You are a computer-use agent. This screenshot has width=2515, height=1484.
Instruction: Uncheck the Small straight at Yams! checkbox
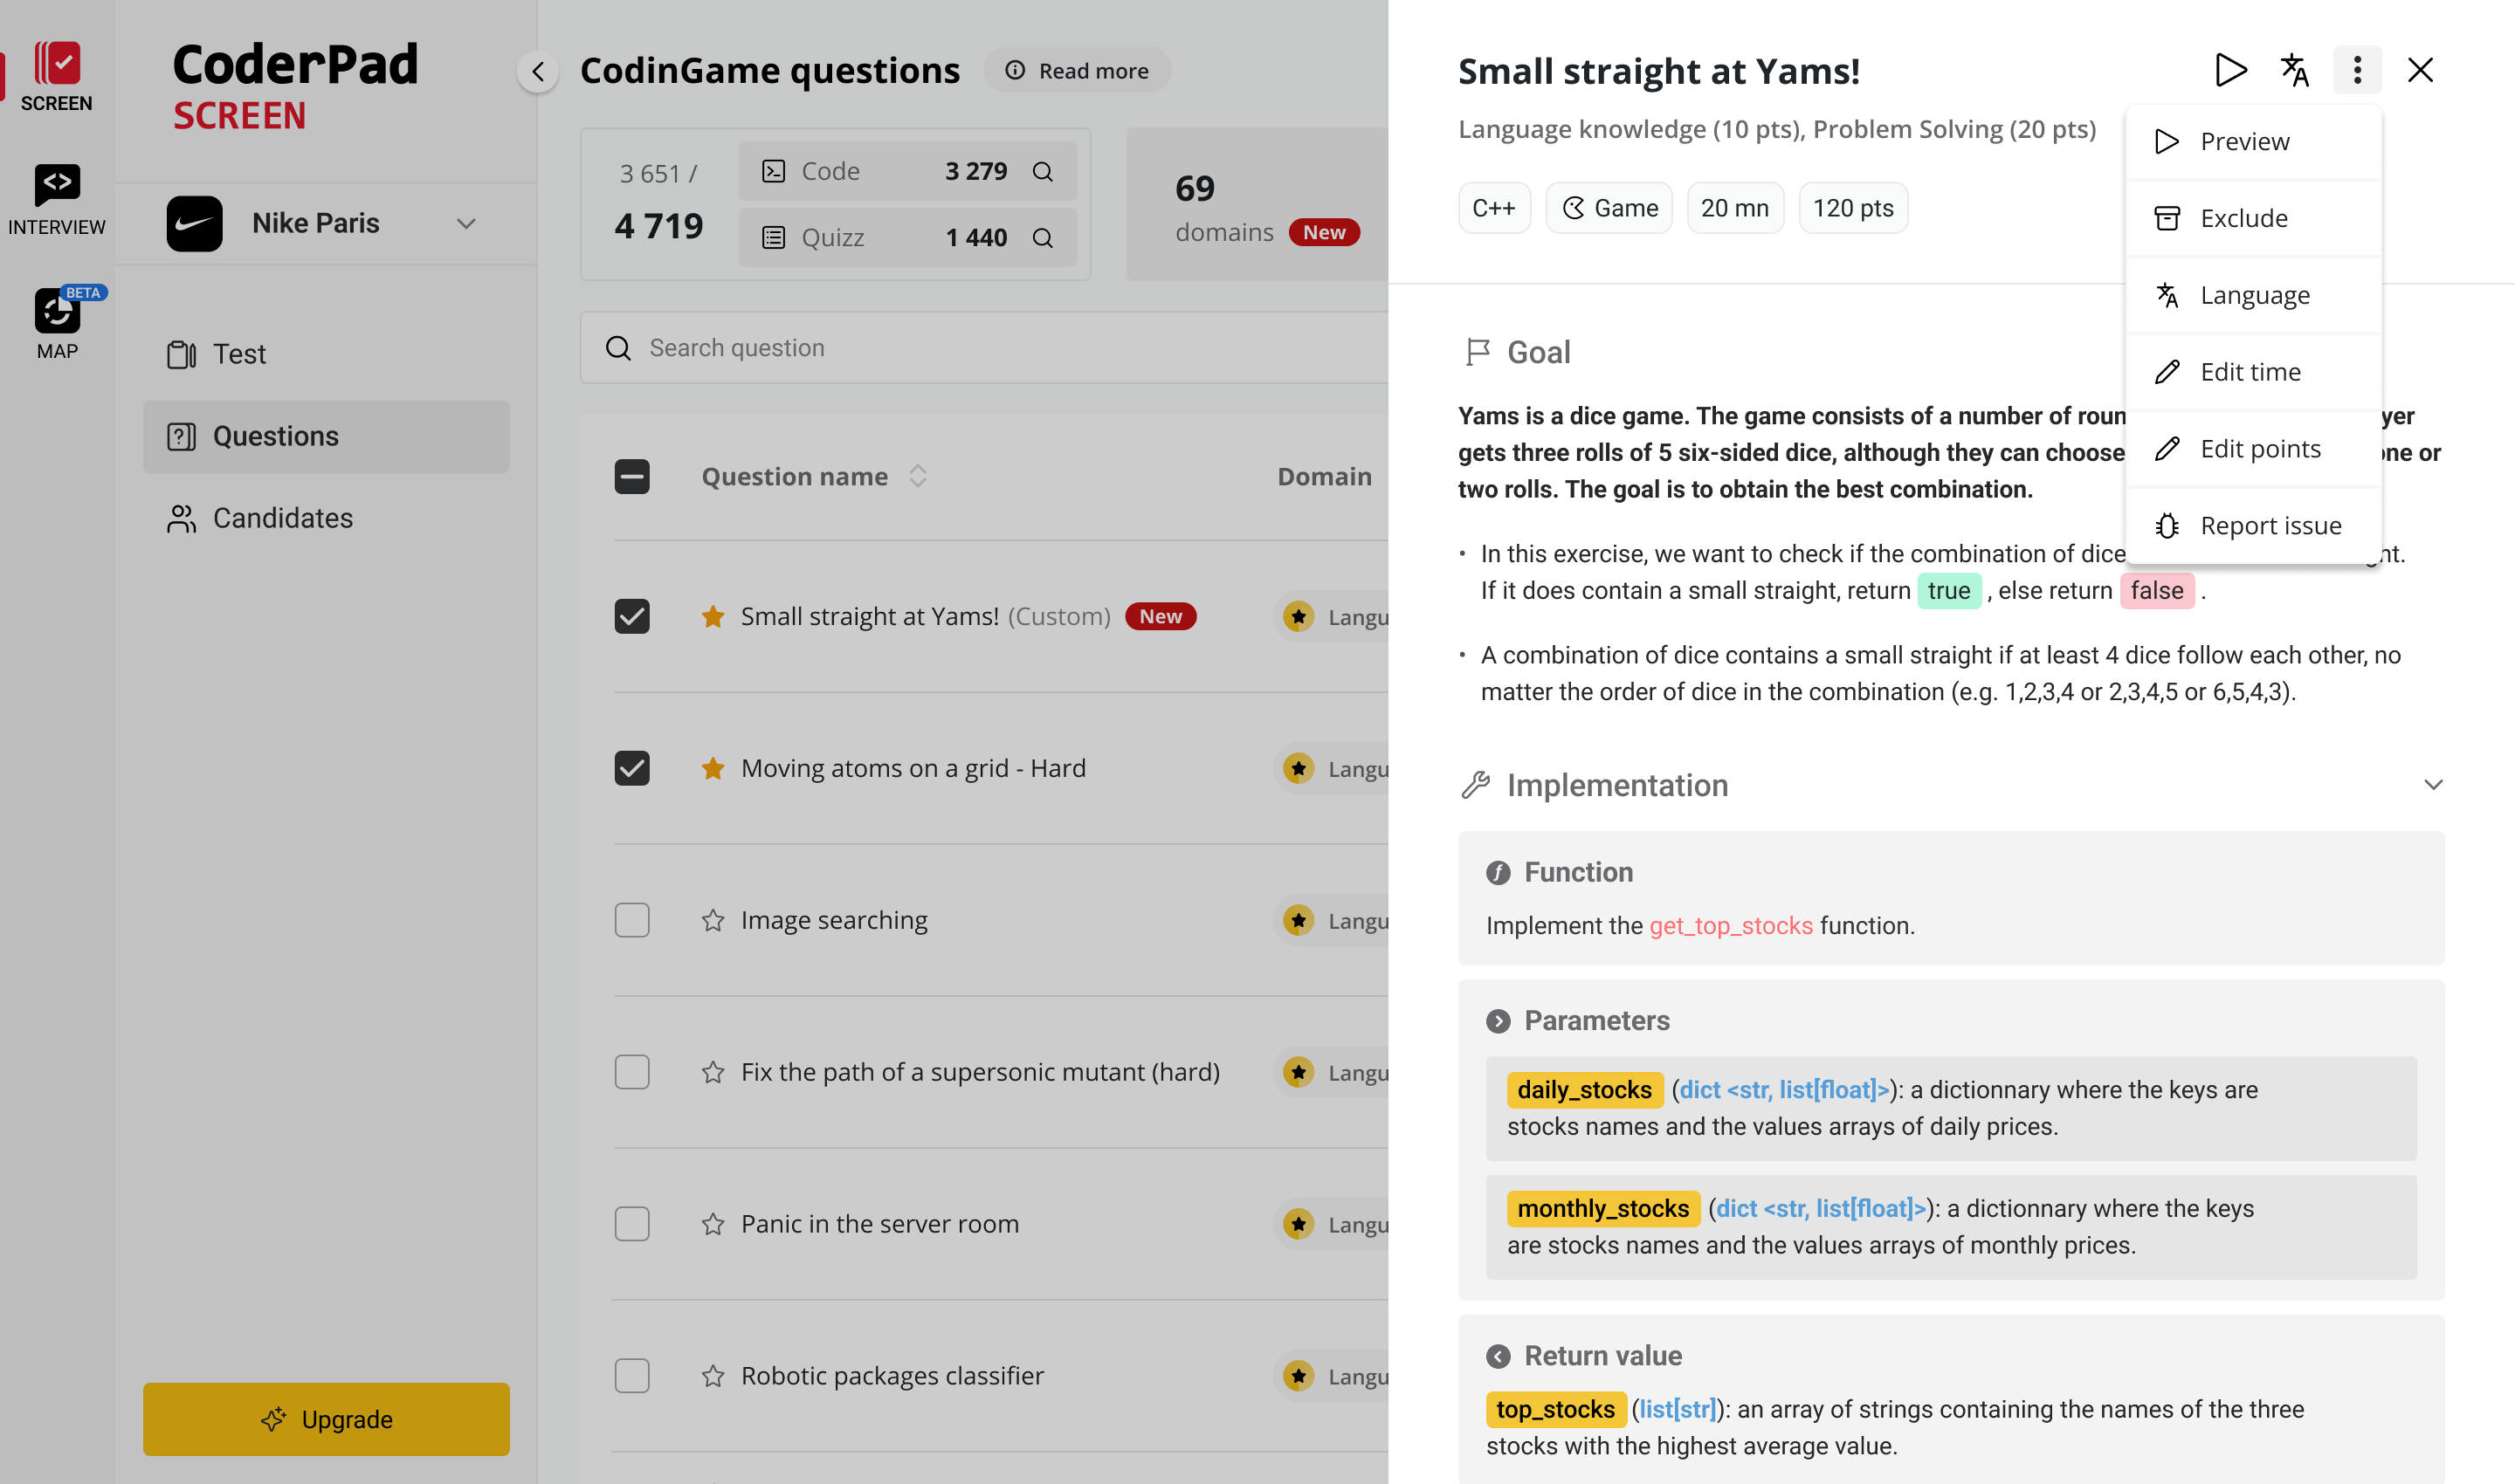pos(632,616)
